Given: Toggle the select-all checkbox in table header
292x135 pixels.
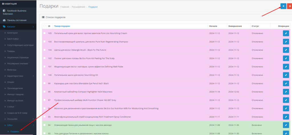Looking at the screenshot, I should point(44,26).
